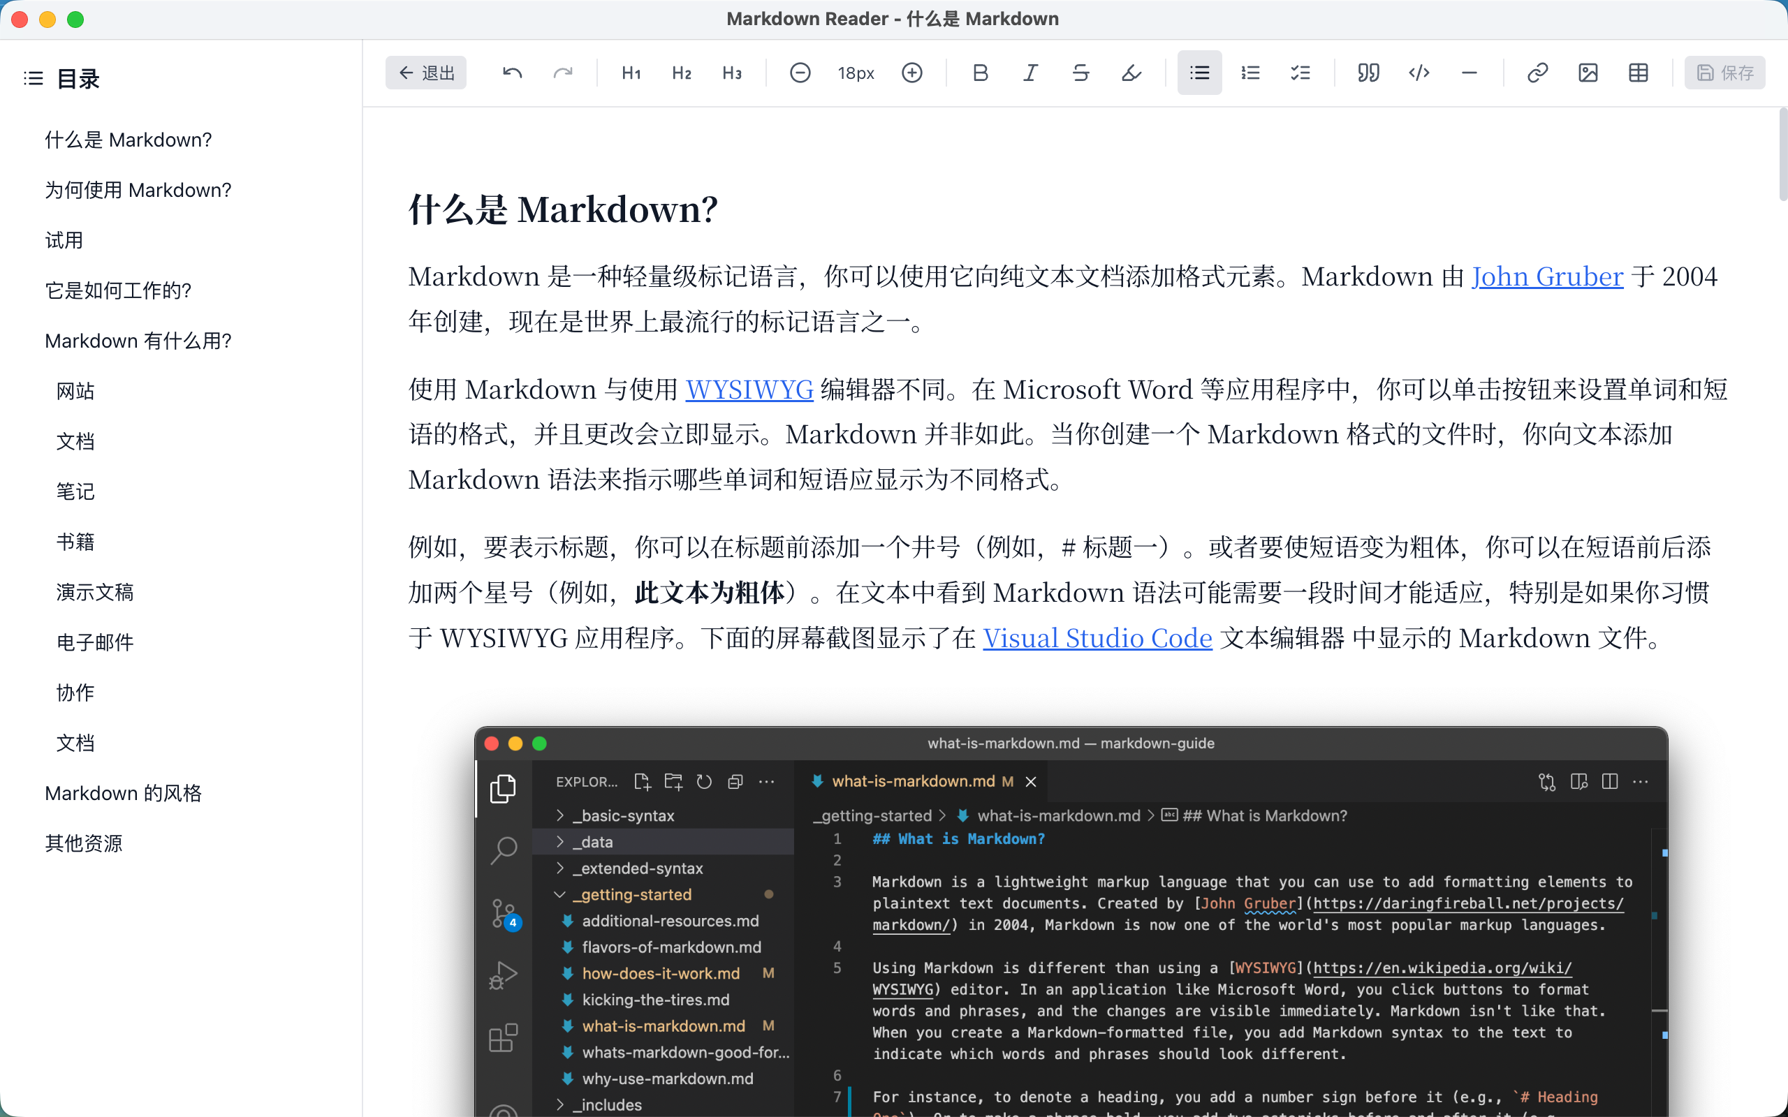Redo the last edit
The height and width of the screenshot is (1117, 1788).
(563, 72)
